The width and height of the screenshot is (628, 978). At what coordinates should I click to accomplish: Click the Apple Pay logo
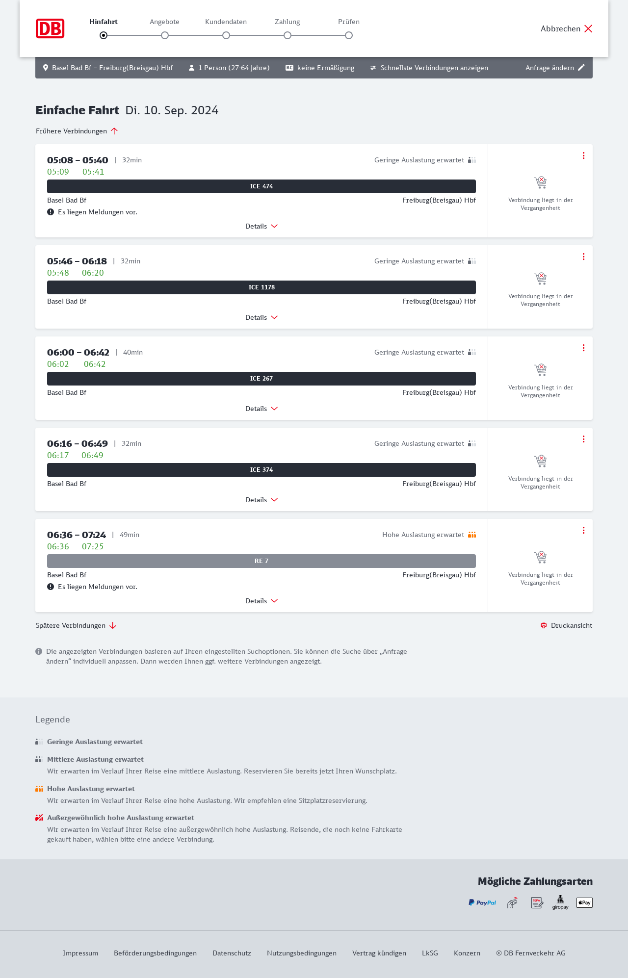pyautogui.click(x=584, y=902)
